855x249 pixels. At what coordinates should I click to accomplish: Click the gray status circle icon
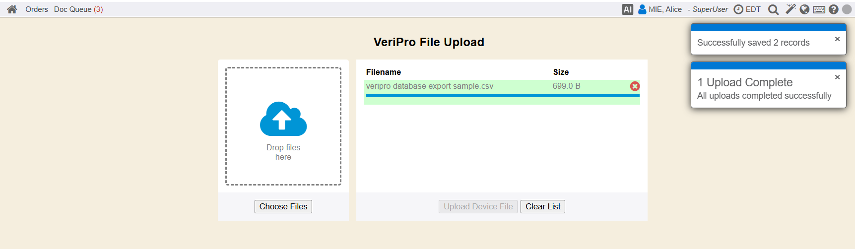tap(847, 9)
